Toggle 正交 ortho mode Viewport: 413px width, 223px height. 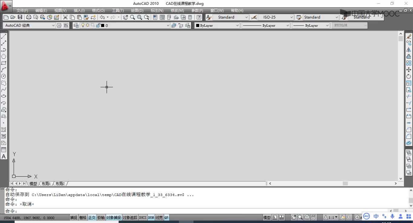click(x=92, y=218)
